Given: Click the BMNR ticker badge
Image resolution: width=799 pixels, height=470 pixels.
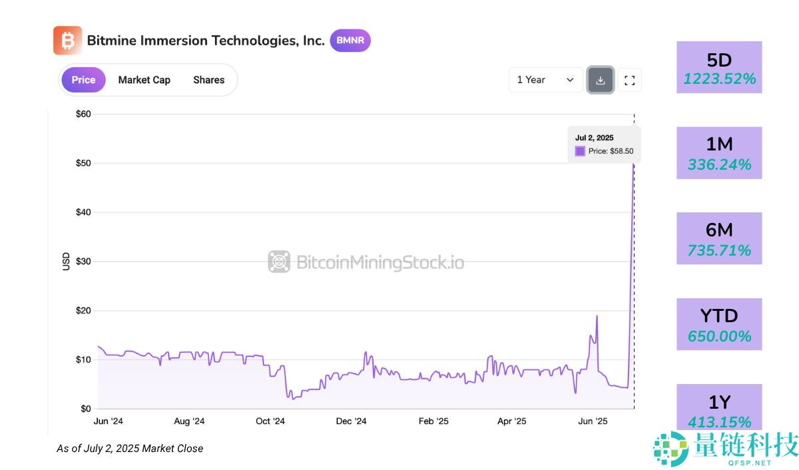Looking at the screenshot, I should 350,41.
